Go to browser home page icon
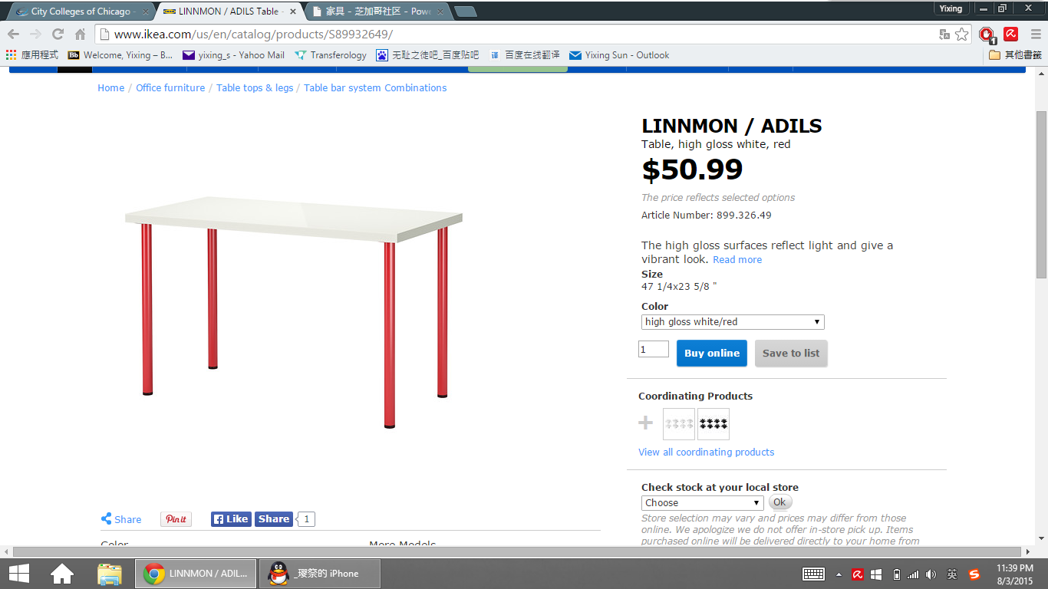 (80, 34)
